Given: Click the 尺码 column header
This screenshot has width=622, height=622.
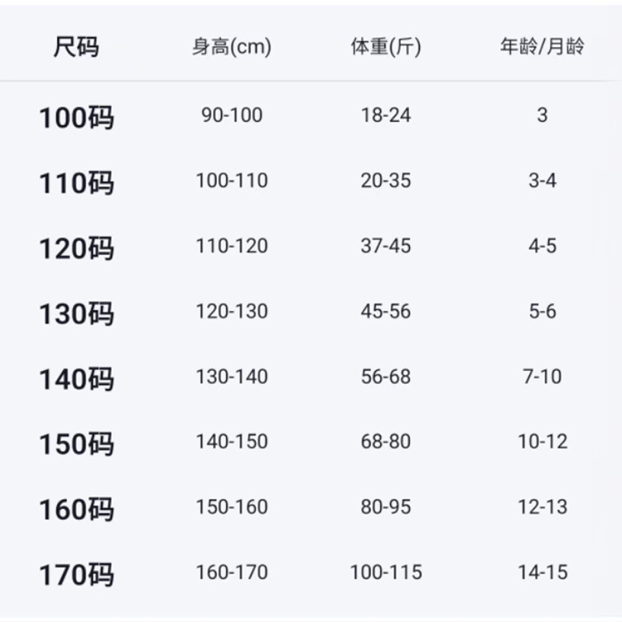Looking at the screenshot, I should click(x=76, y=47).
